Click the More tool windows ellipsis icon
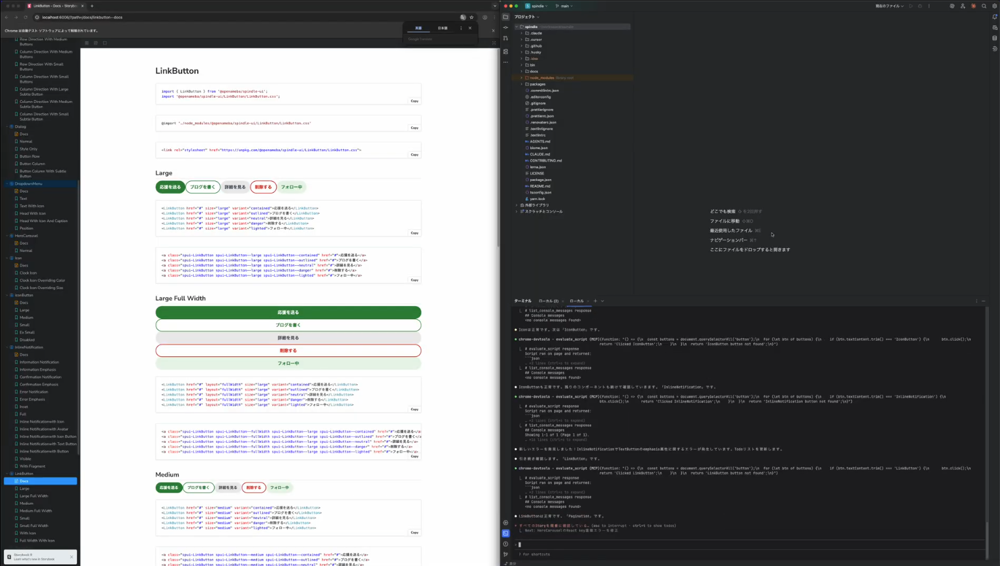1000x566 pixels. coord(506,61)
